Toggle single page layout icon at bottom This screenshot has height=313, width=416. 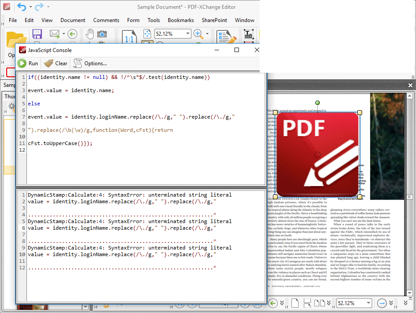295,303
